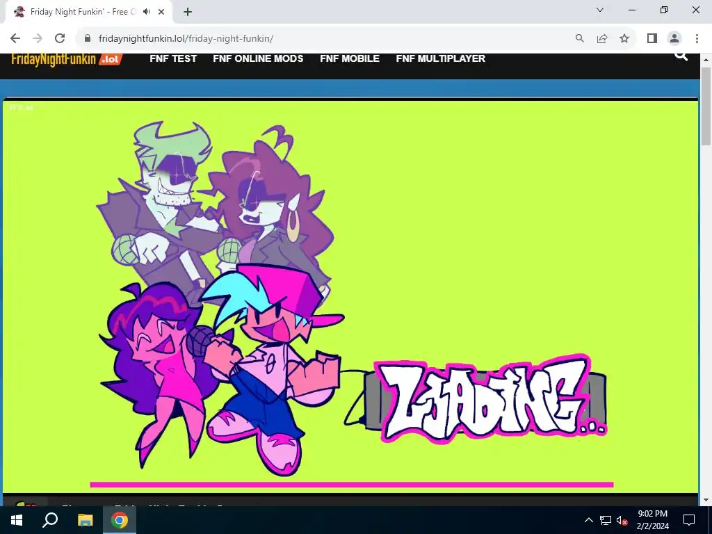The width and height of the screenshot is (712, 534).
Task: Open the FNF ONLINE MODS menu item
Action: 258,58
